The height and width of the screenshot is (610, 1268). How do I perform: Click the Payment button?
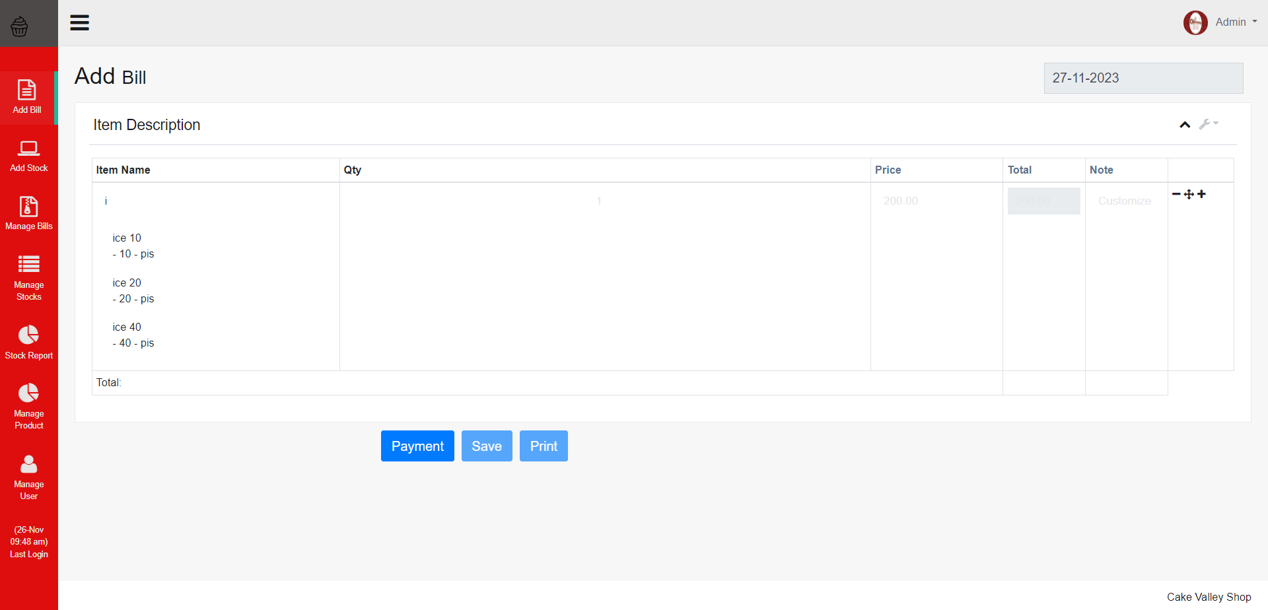point(417,446)
